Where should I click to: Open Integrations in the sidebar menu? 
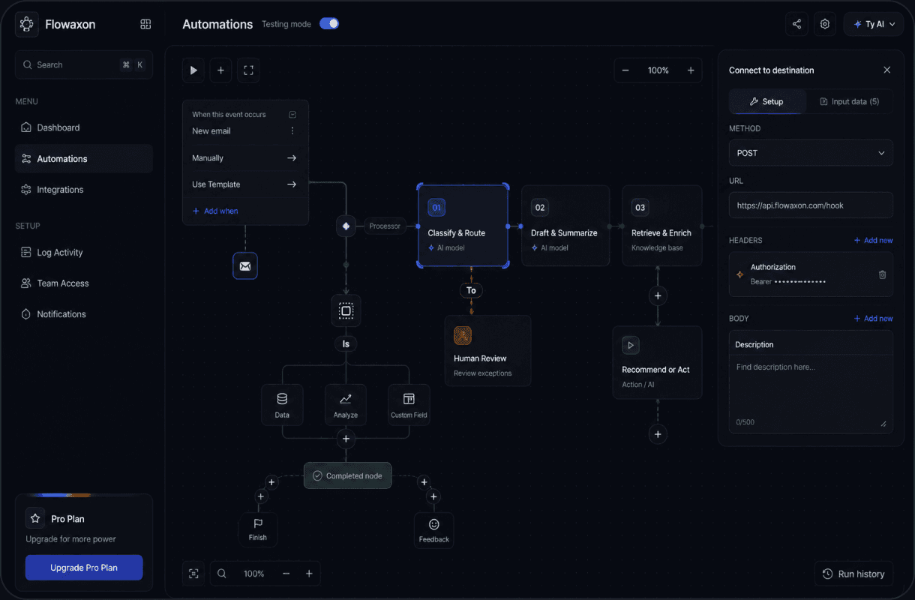point(84,190)
